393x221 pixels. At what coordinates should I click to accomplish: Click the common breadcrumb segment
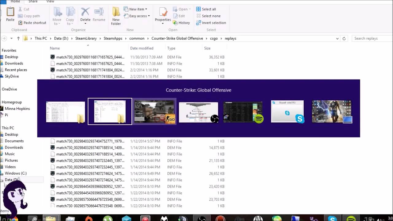point(137,38)
